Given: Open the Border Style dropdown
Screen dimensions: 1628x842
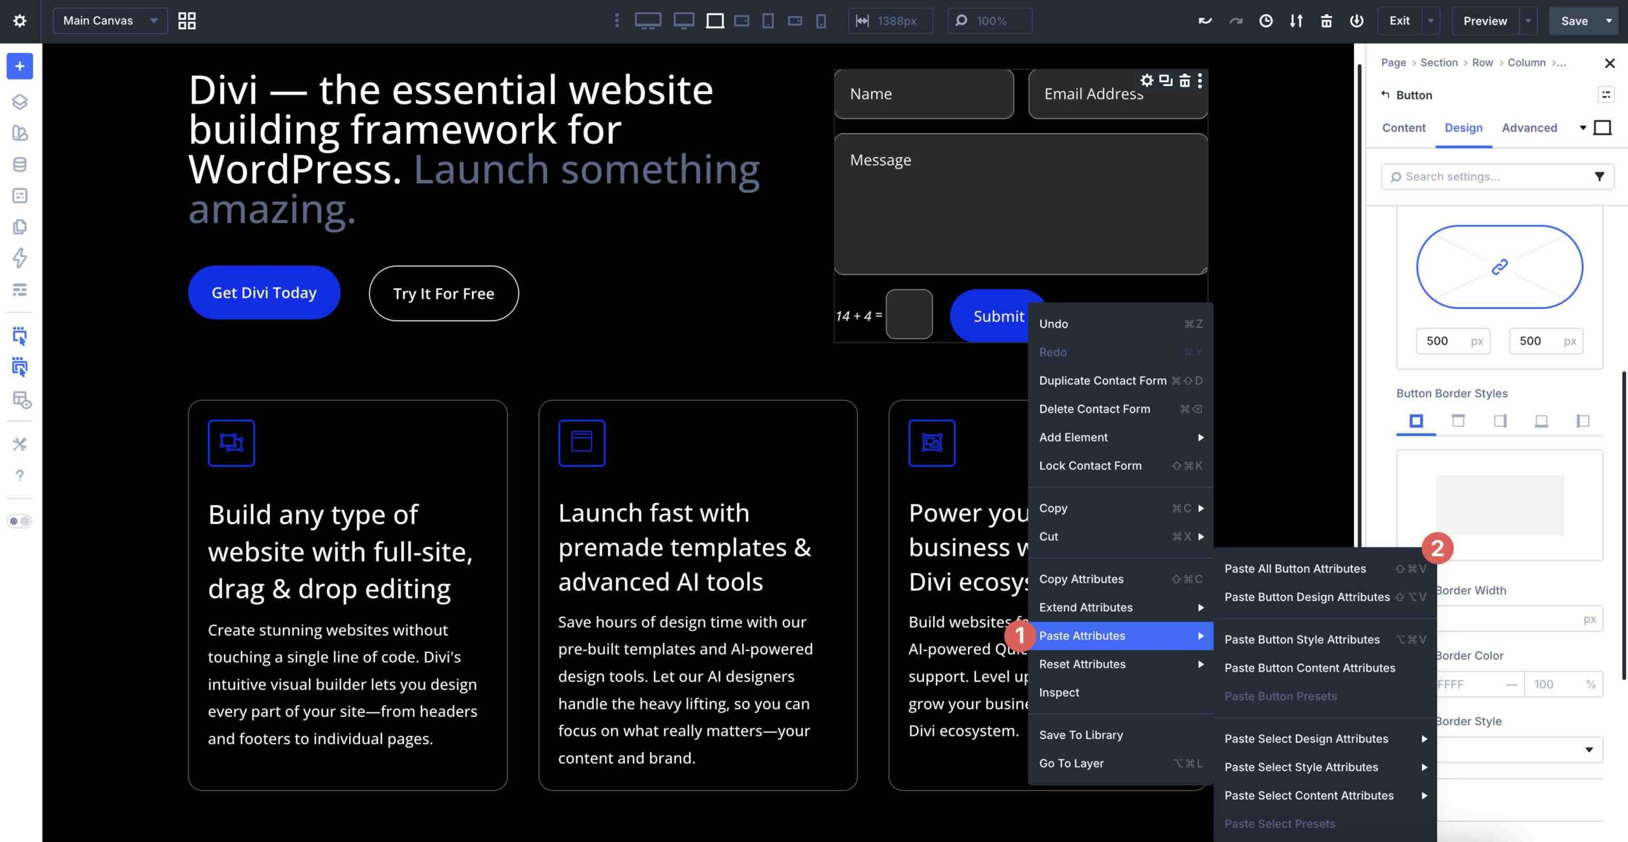Looking at the screenshot, I should pos(1519,749).
